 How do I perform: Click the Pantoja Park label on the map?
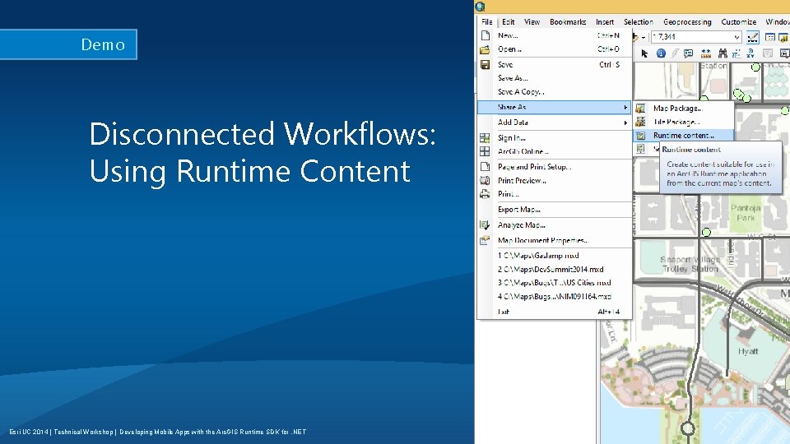coord(746,213)
